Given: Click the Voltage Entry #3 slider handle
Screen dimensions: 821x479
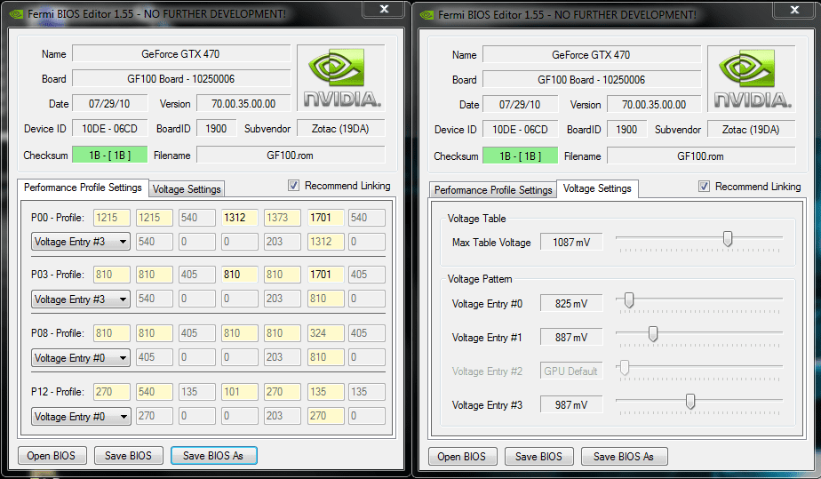Looking at the screenshot, I should tap(690, 402).
